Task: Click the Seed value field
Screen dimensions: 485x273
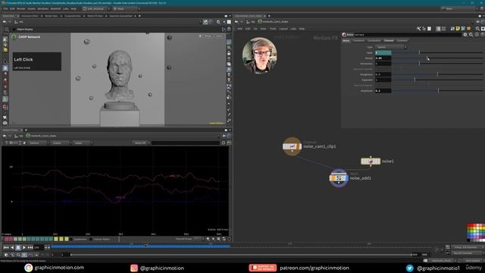Action: 383,52
